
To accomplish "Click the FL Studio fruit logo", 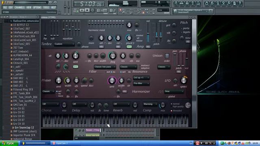I will [x=3, y=2].
